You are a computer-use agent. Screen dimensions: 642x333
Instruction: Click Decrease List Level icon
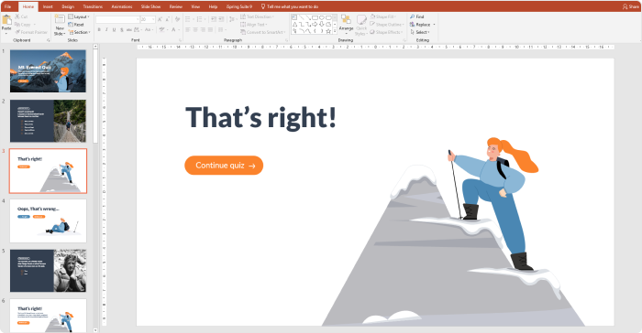(214, 19)
